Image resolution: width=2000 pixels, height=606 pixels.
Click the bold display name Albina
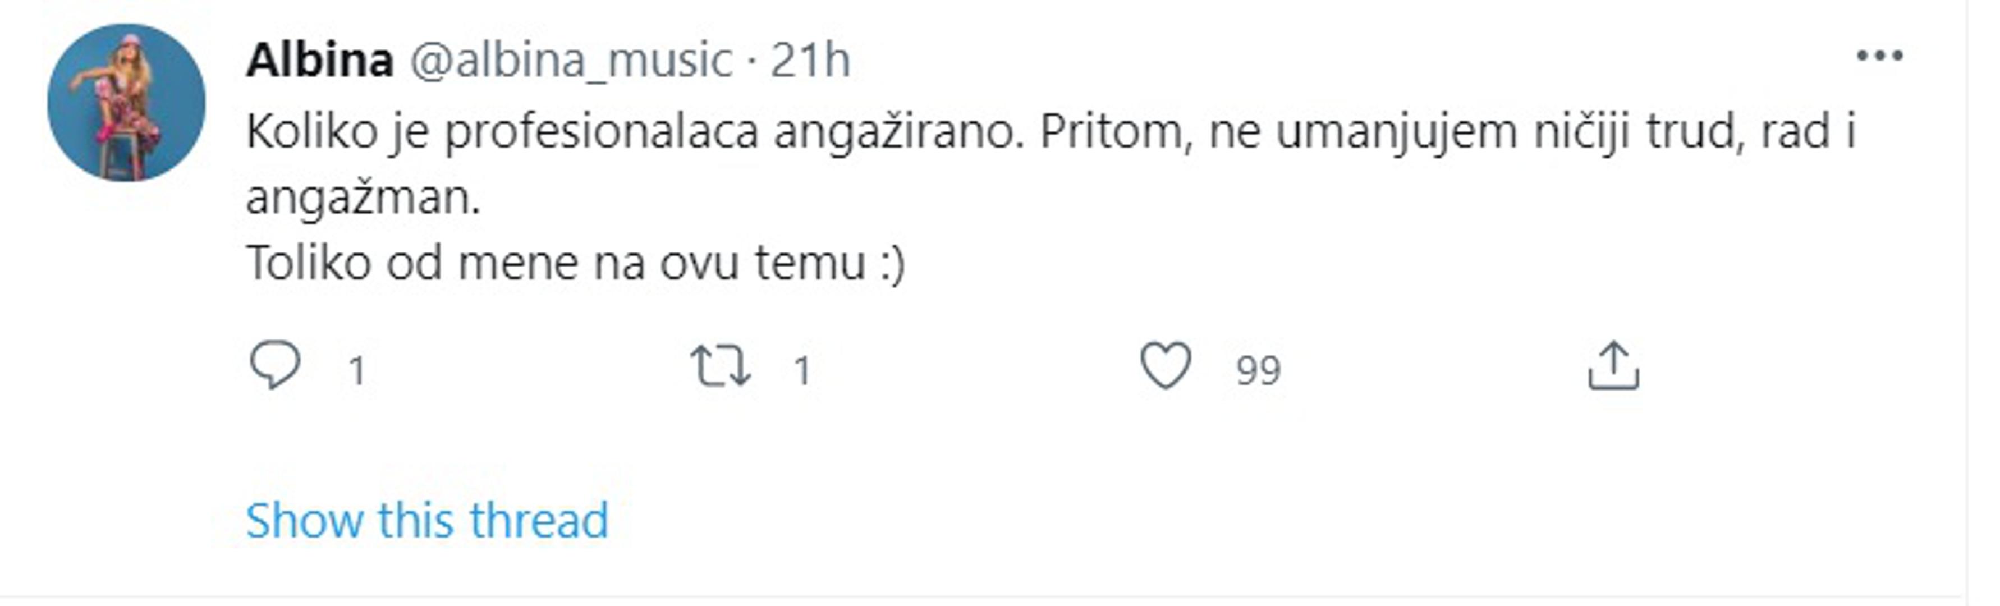pyautogui.click(x=320, y=59)
